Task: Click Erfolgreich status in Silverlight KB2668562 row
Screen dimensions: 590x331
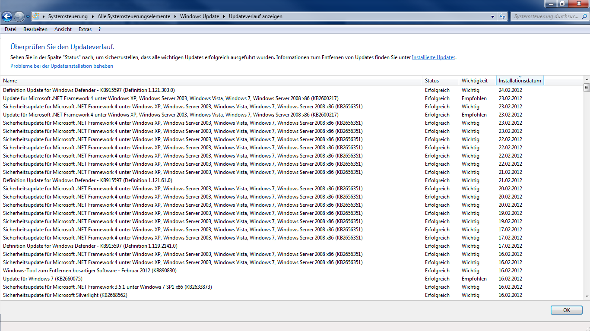Action: tap(437, 295)
